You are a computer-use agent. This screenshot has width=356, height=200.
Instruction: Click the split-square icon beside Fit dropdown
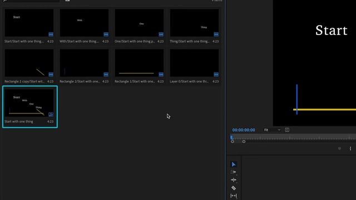(287, 130)
